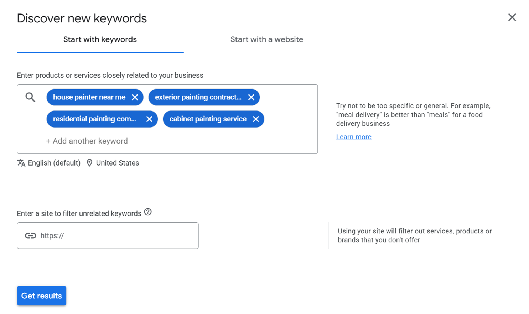Click "Enter products or services" label
Image resolution: width=529 pixels, height=314 pixels.
[x=110, y=75]
